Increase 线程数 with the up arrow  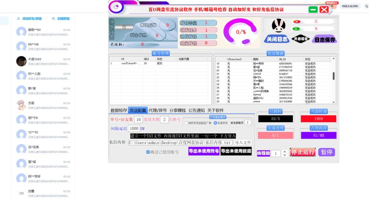285,152
